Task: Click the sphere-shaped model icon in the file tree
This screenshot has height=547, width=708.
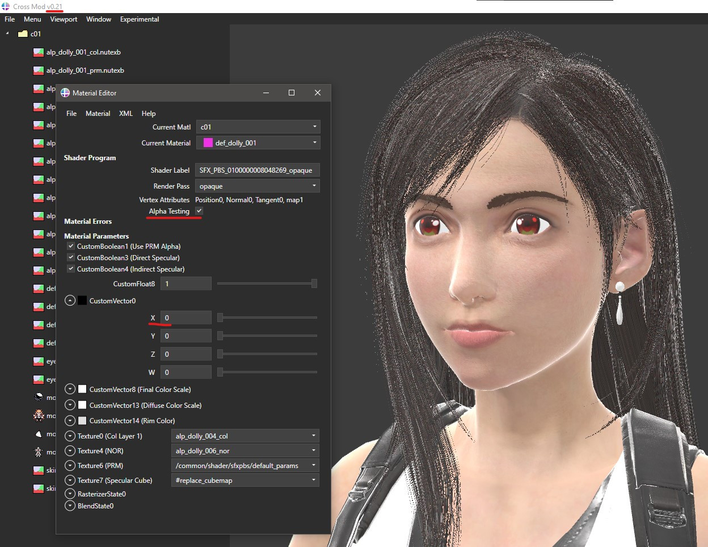Action: pos(38,397)
